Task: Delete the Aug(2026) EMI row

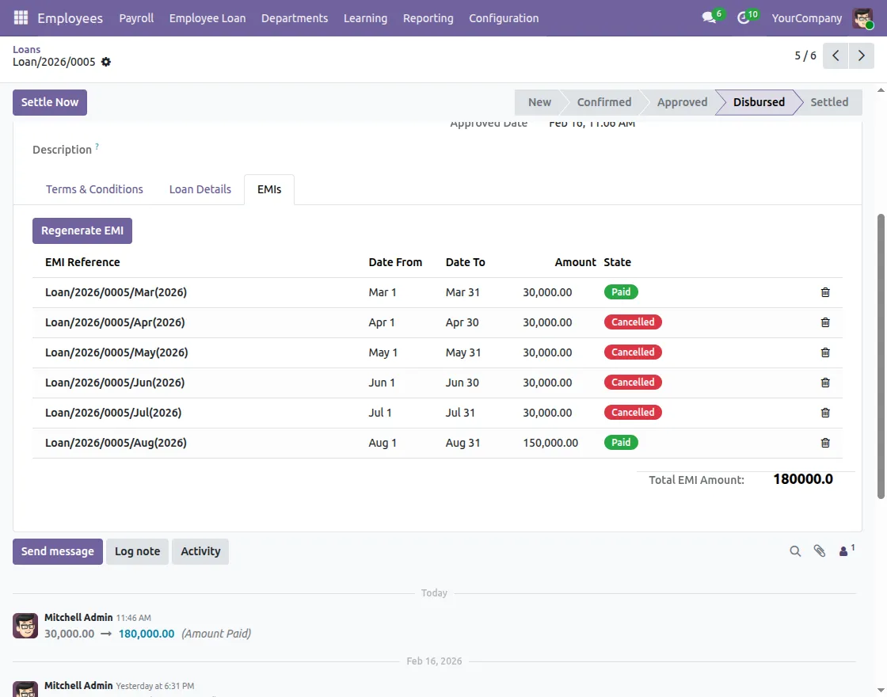Action: pyautogui.click(x=825, y=443)
